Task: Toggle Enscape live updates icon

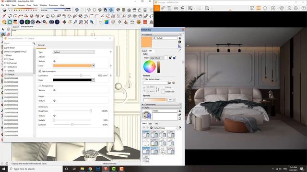Action: pyautogui.click(x=10, y=22)
